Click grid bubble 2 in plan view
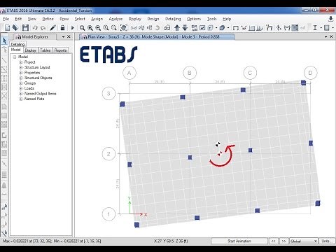The width and height of the screenshot is (336, 252). point(108,154)
